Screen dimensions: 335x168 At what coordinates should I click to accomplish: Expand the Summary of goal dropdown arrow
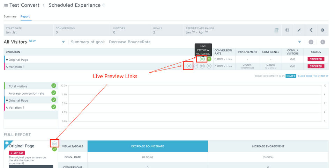tap(299, 42)
